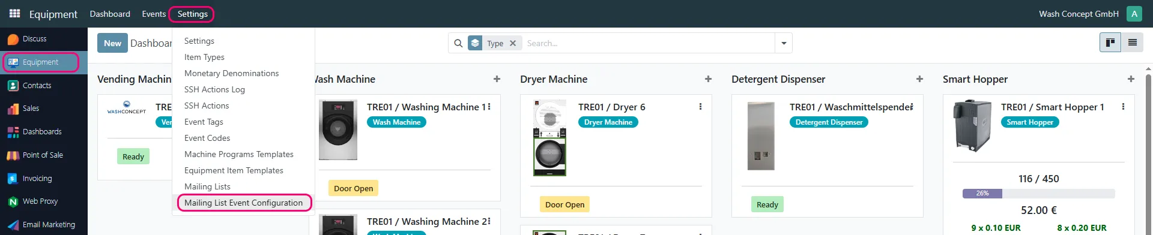Viewport: 1153px width, 235px height.
Task: Open Mailing Lists menu entry
Action: (207, 186)
